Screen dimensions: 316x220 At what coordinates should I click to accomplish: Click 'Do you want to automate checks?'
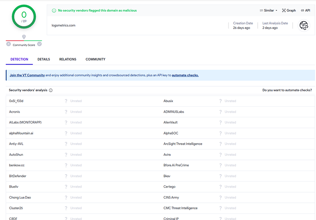pos(287,90)
